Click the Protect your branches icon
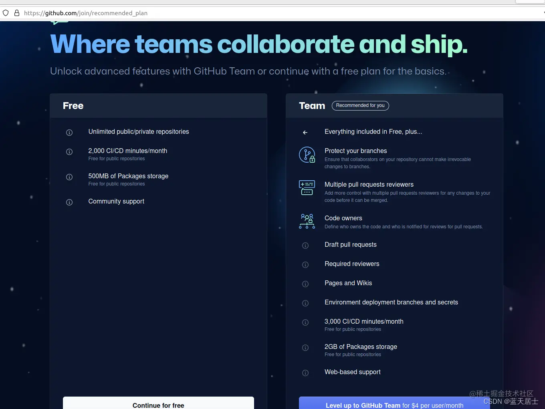This screenshot has width=545, height=409. (307, 155)
